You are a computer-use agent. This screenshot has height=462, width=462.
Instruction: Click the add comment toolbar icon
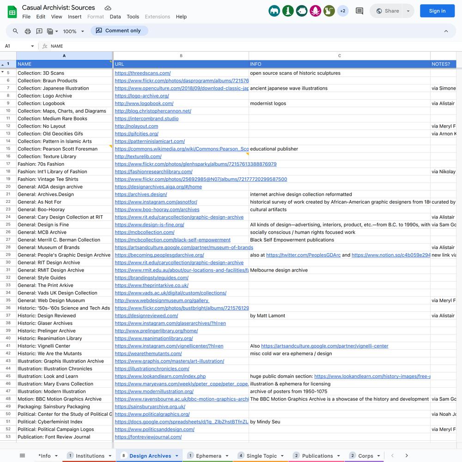(39, 31)
